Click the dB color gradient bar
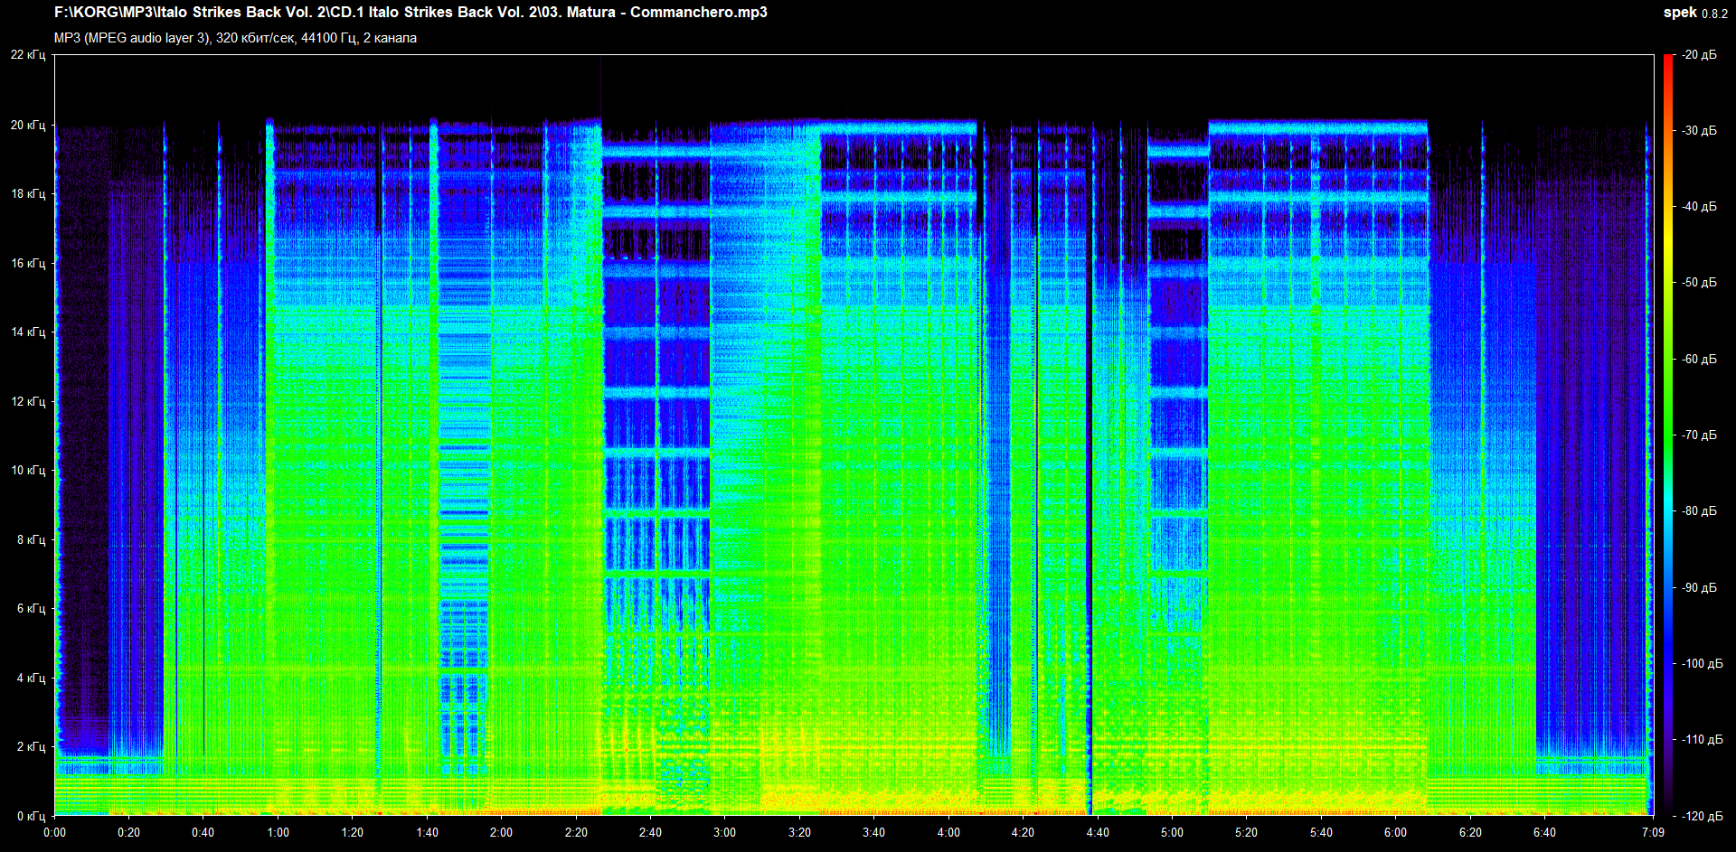Viewport: 1736px width, 852px height. coord(1667,434)
